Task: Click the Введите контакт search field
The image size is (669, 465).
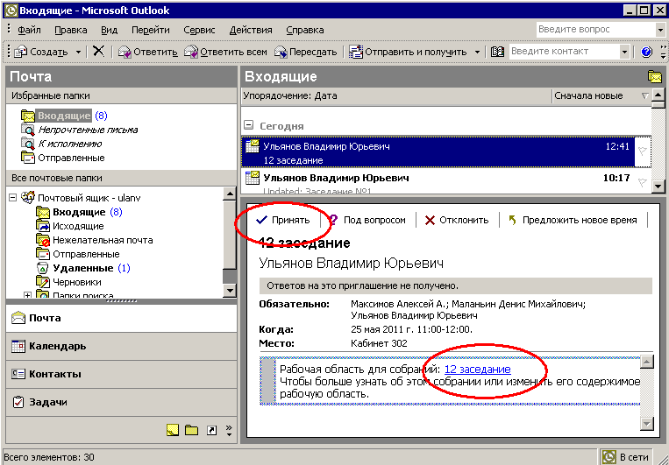Action: pos(564,52)
